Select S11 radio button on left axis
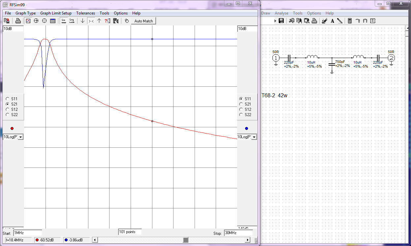Screen dimensions: 411x246 pyautogui.click(x=8, y=99)
